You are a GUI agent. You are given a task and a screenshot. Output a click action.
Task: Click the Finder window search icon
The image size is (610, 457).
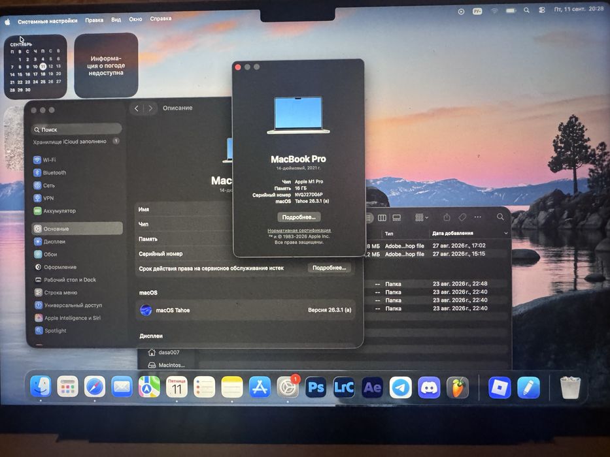[500, 217]
